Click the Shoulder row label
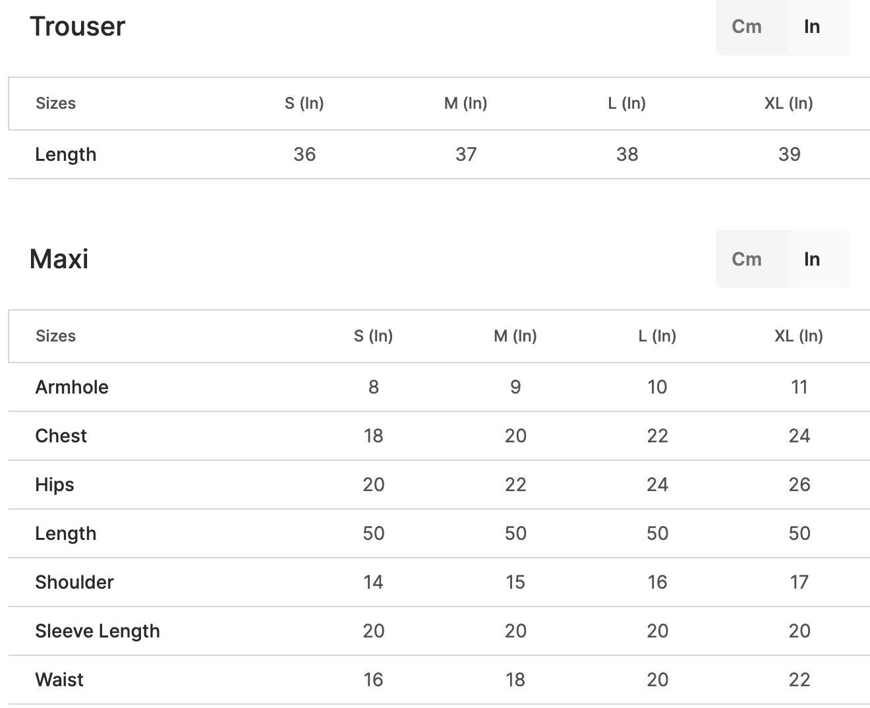 click(74, 582)
